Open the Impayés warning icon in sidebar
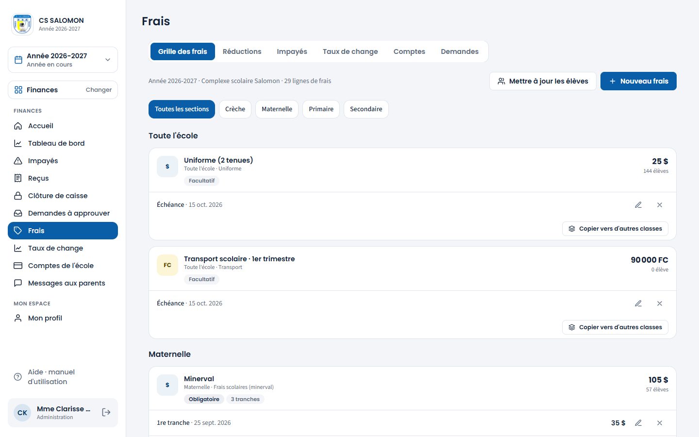Viewport: 699px width, 437px height. coord(18,161)
